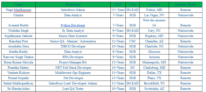The width and height of the screenshot is (206, 92).
Task: Select Salesforce Lead/ Developer/ Admin cell
Action: click(x=73, y=83)
